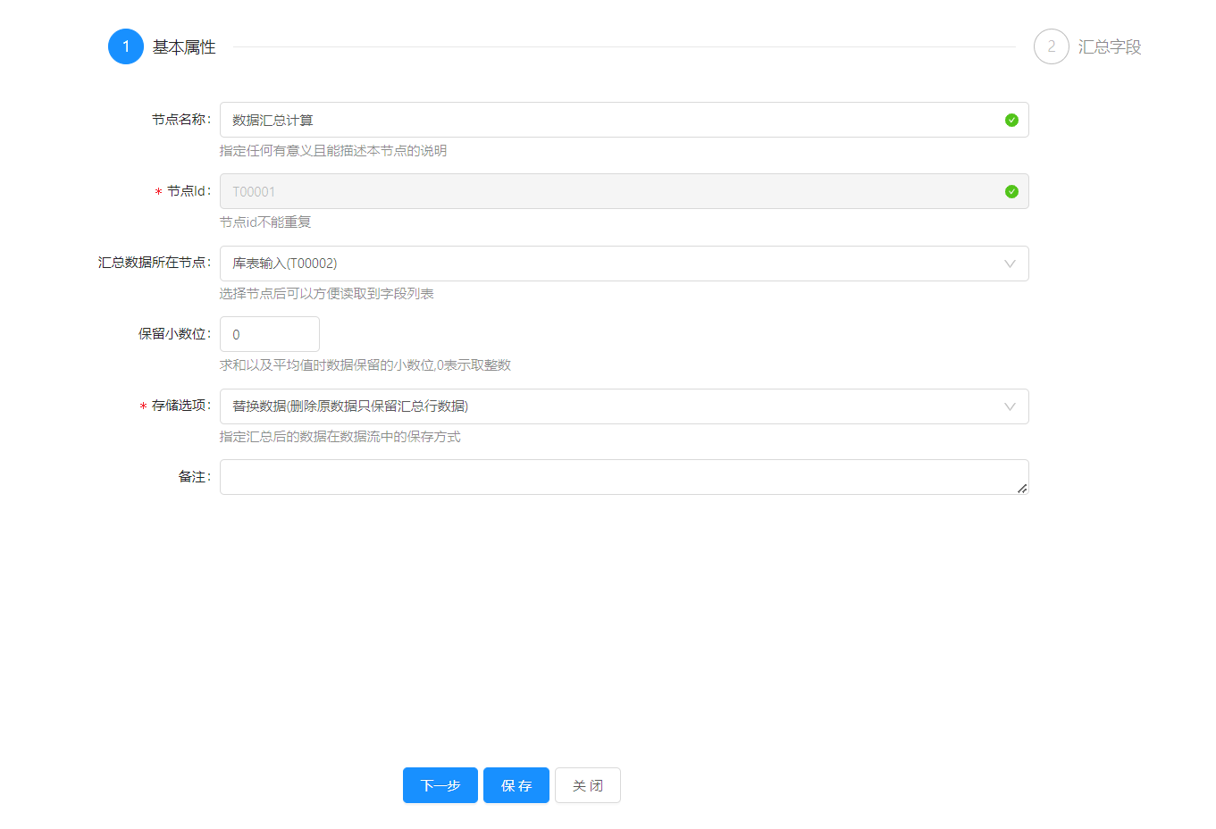Focus the 节点名称 input with 数据汇总计算
Image resolution: width=1216 pixels, height=829 pixels.
pyautogui.click(x=608, y=120)
